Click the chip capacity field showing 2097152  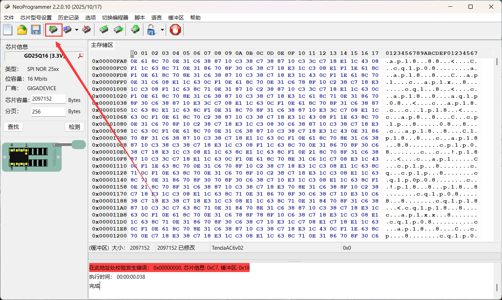click(48, 99)
